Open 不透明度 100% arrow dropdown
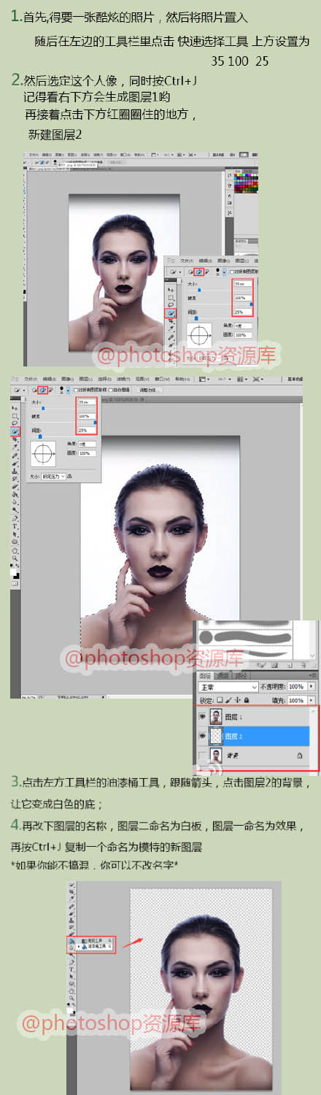 pos(312,687)
